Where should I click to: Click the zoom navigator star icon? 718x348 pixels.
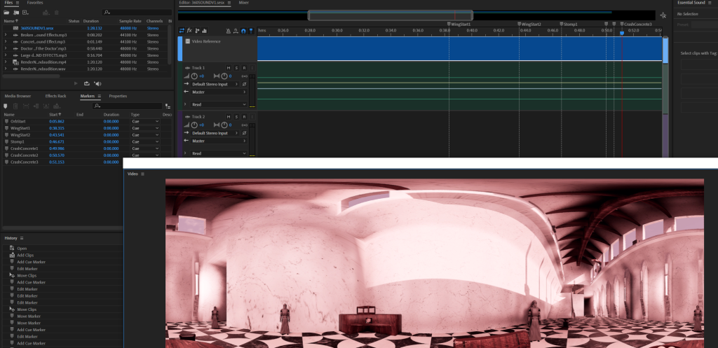click(663, 15)
